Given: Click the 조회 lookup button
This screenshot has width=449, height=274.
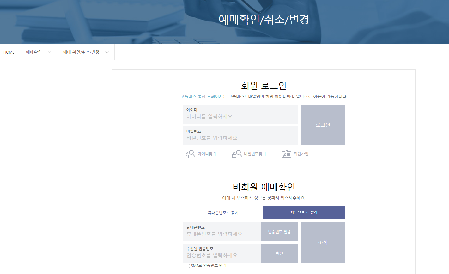Looking at the screenshot, I should [x=323, y=242].
